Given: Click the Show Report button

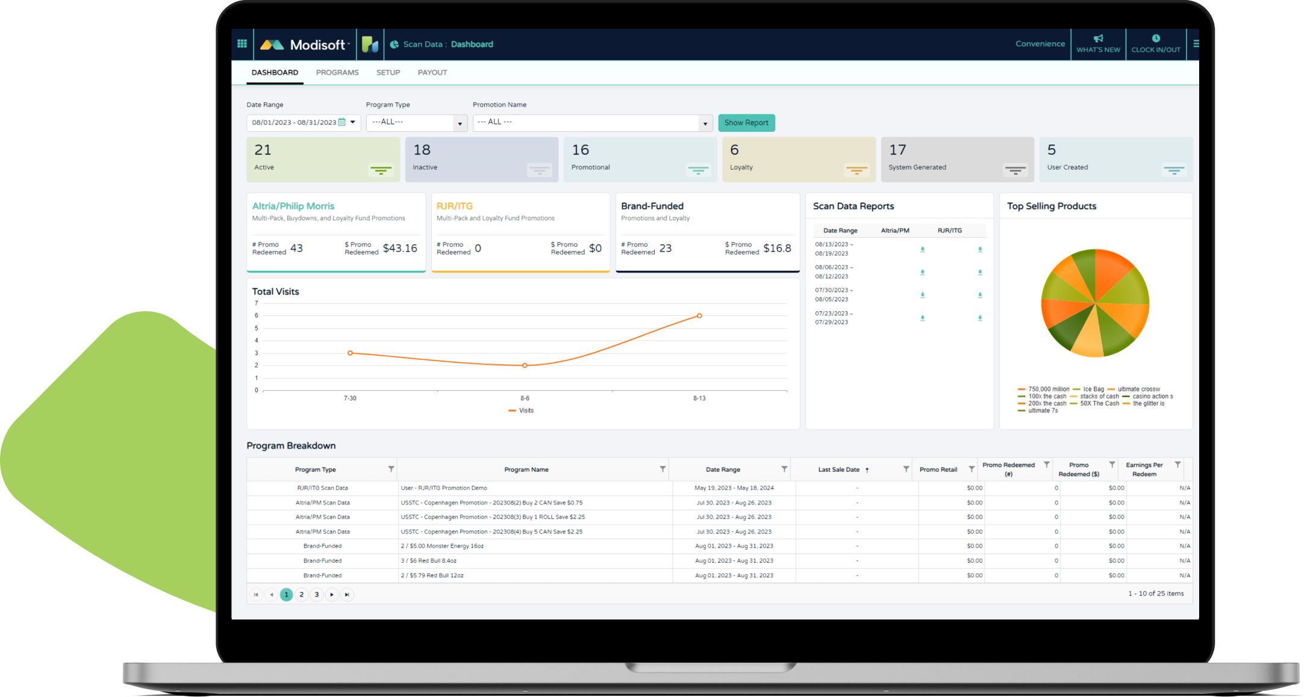Looking at the screenshot, I should click(746, 123).
